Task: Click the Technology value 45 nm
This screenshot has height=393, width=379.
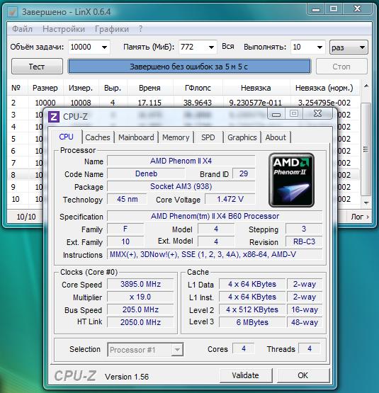Action: (128, 199)
